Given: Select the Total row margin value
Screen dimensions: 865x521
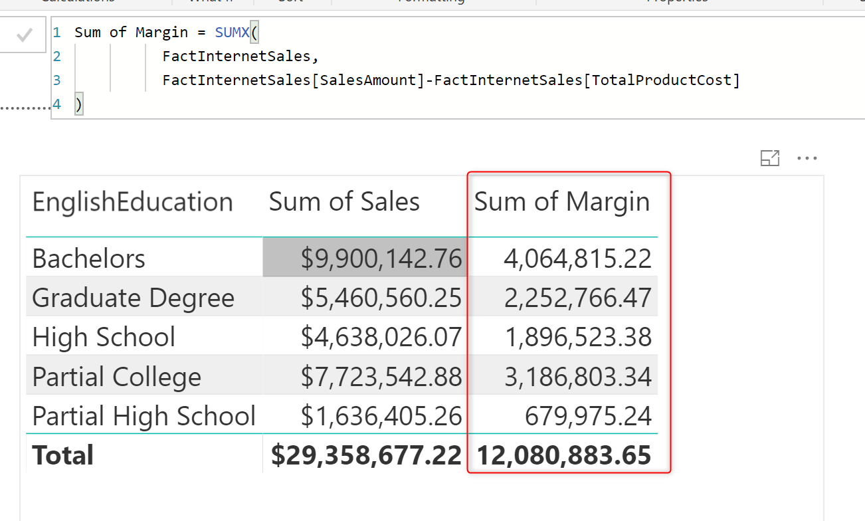Looking at the screenshot, I should (563, 455).
